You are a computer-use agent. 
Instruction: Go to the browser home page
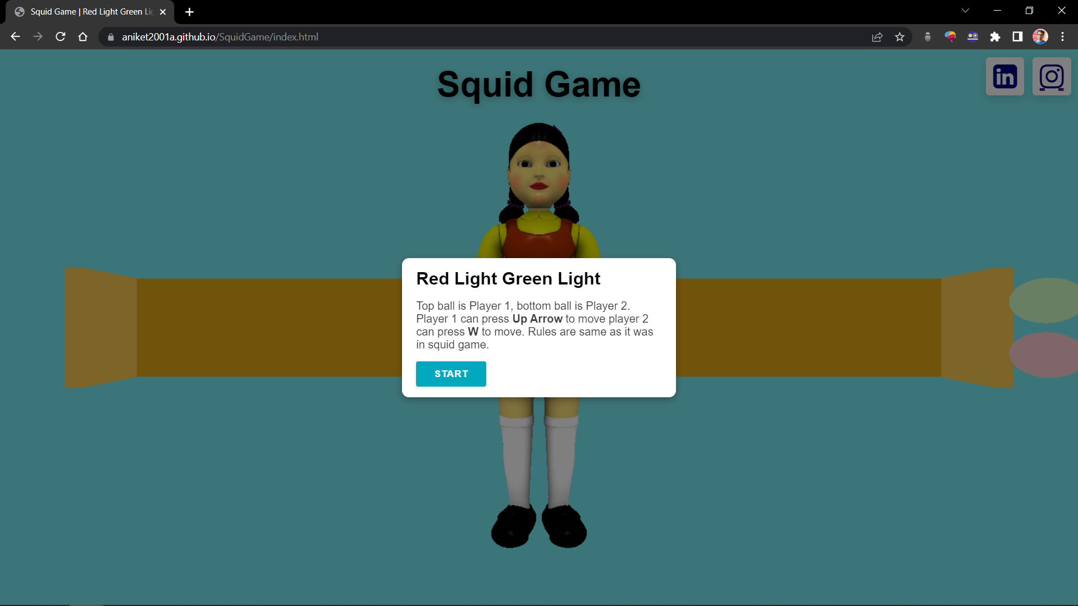83,36
